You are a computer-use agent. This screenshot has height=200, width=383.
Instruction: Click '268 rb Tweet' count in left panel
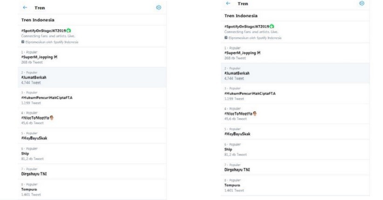32,62
